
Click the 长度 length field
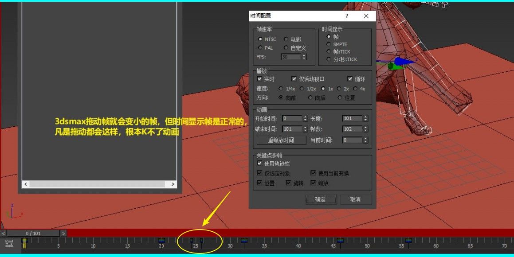(x=353, y=118)
